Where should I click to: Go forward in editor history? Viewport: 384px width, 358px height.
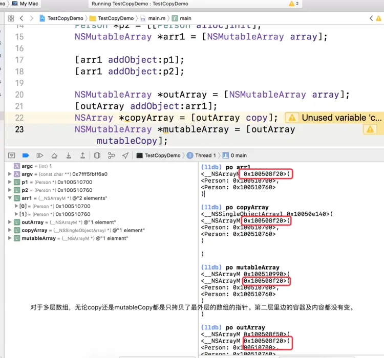(x=31, y=18)
